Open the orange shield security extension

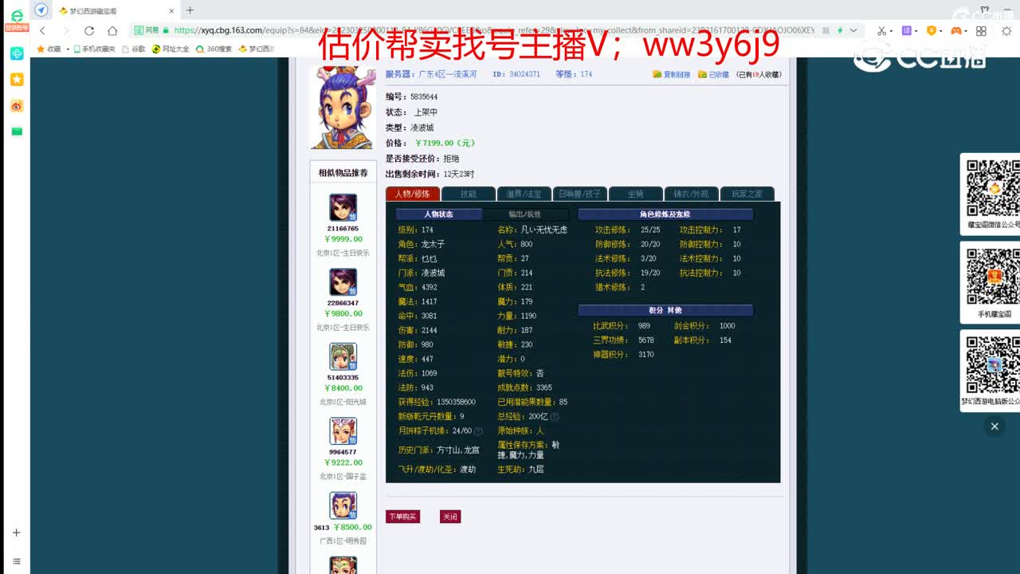(x=931, y=30)
